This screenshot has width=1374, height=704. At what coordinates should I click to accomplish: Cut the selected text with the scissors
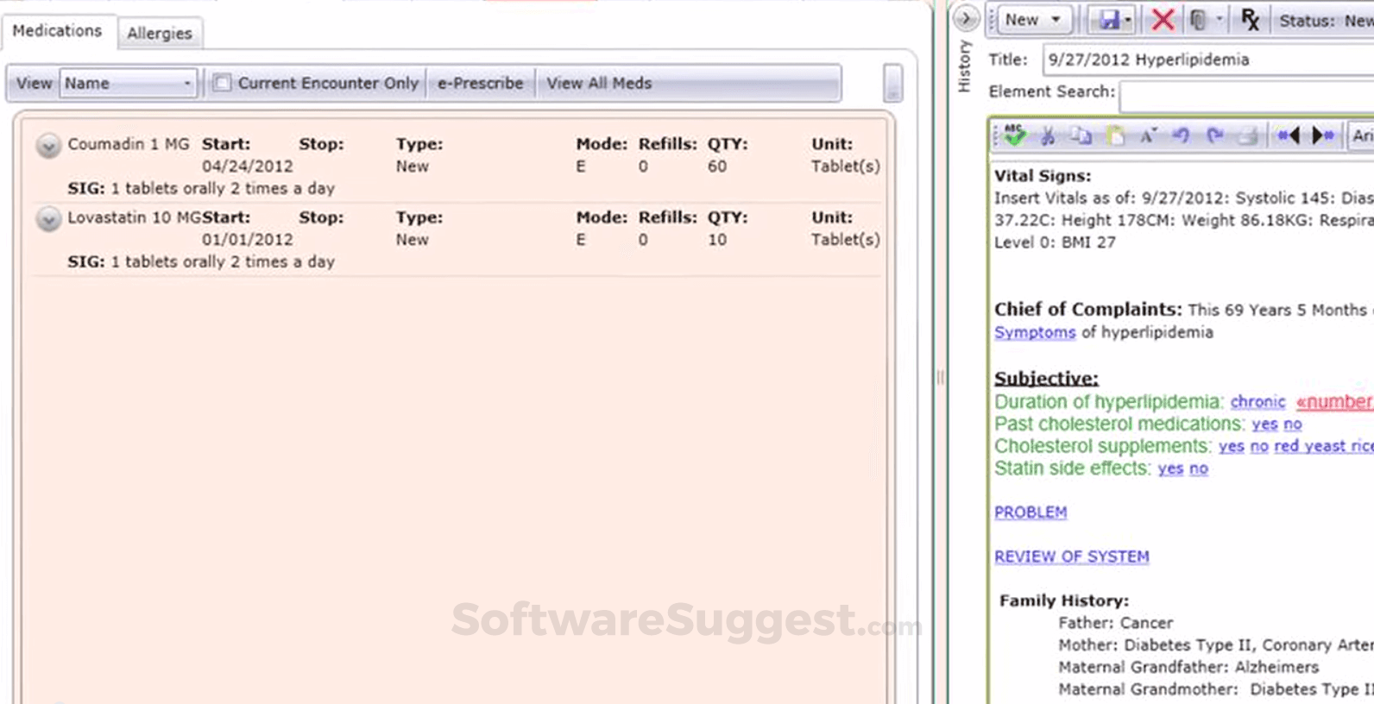pos(1048,135)
